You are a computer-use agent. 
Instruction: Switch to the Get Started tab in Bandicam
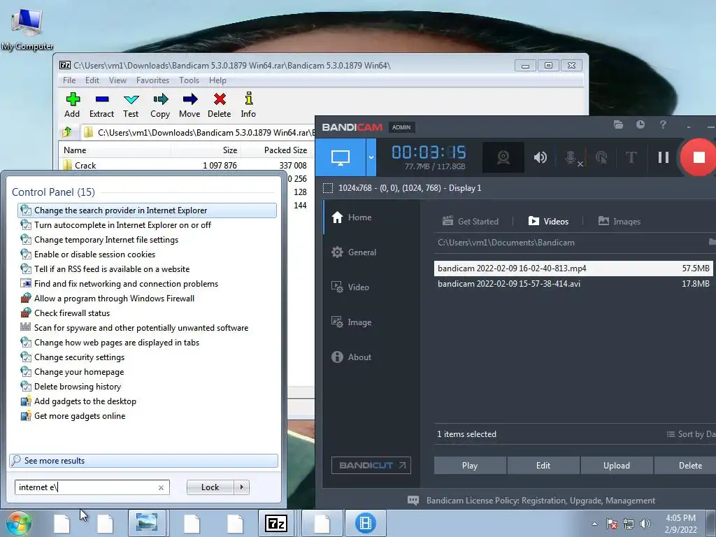coord(471,222)
